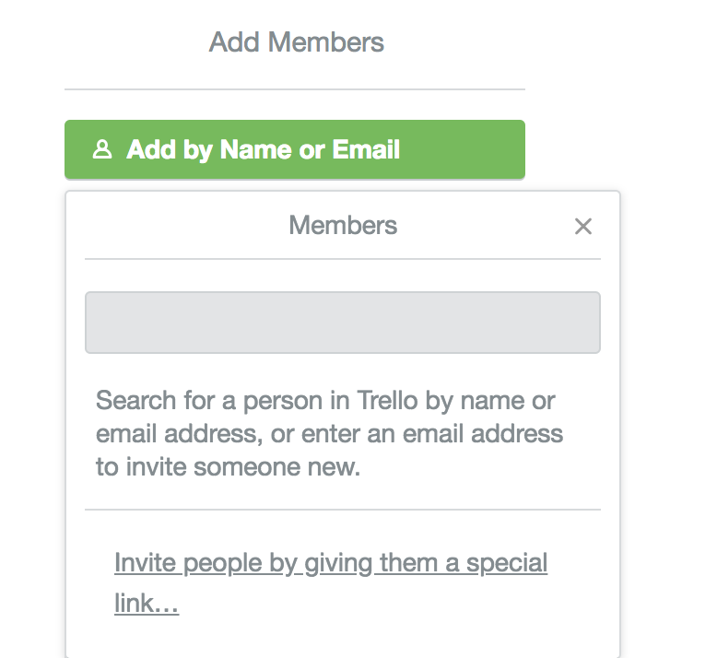717x658 pixels.
Task: Click the divider line under Add Members
Action: (x=294, y=89)
